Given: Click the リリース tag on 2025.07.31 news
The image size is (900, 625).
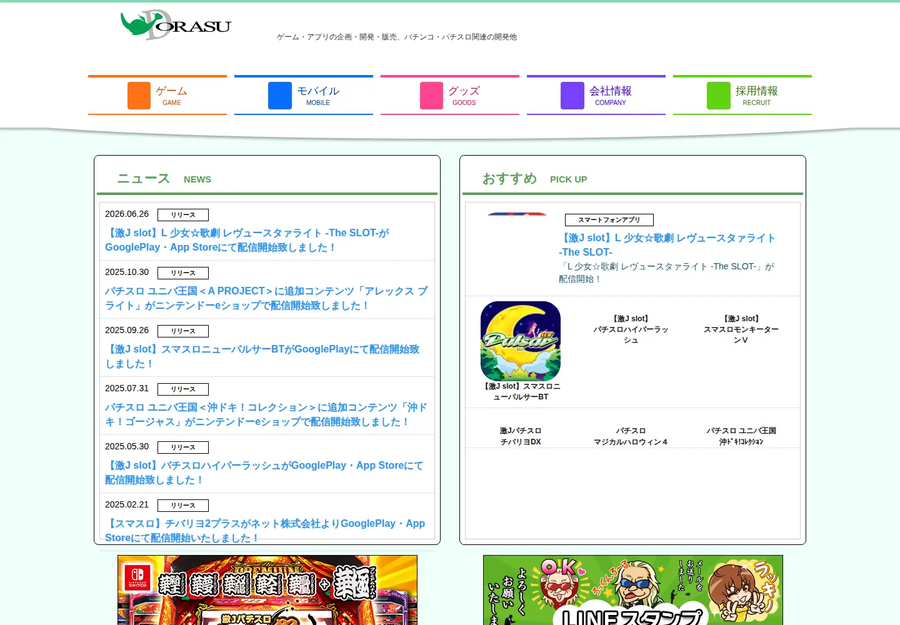Looking at the screenshot, I should coord(183,389).
